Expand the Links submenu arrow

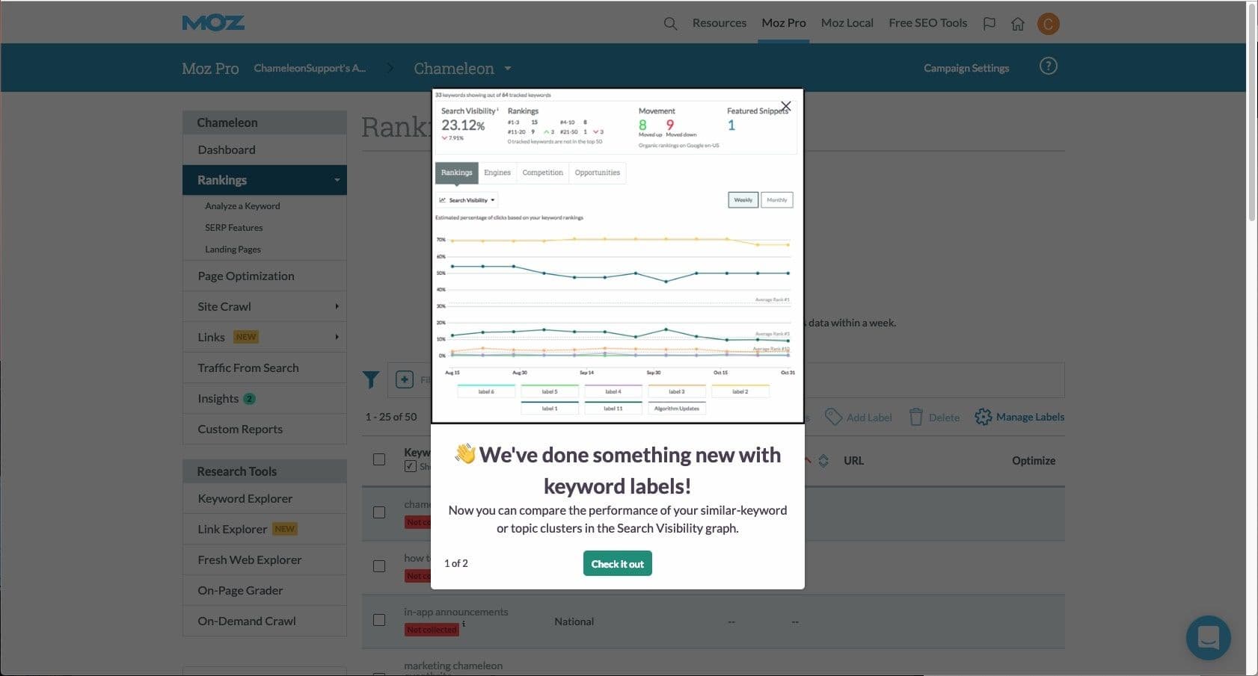click(x=337, y=337)
